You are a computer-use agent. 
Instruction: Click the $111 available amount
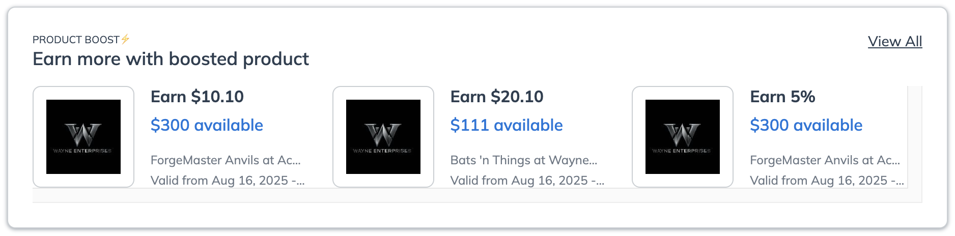[507, 125]
